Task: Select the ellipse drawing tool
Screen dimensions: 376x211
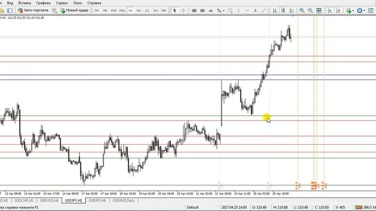Action: click(x=194, y=11)
